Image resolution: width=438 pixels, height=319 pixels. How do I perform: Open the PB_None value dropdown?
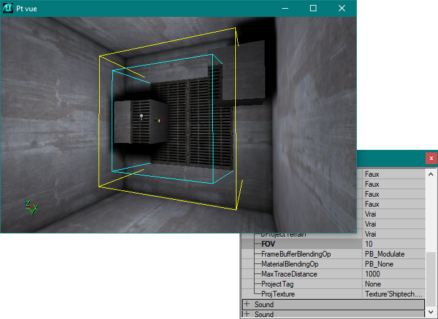[394, 264]
